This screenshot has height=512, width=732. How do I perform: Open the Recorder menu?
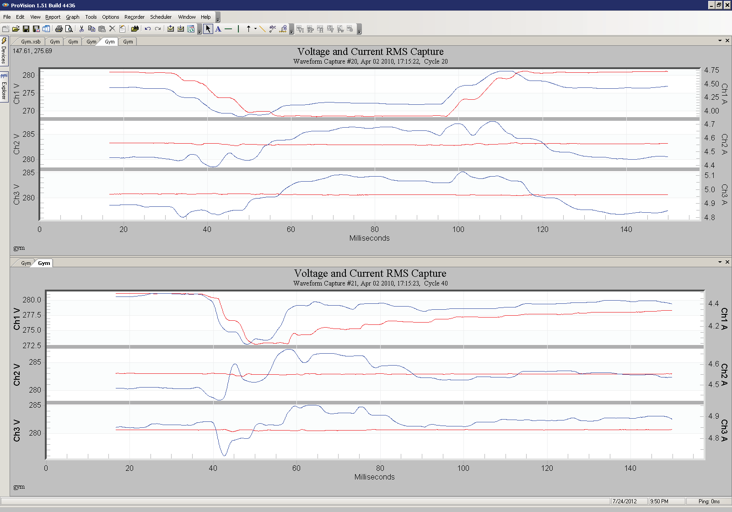tap(135, 17)
